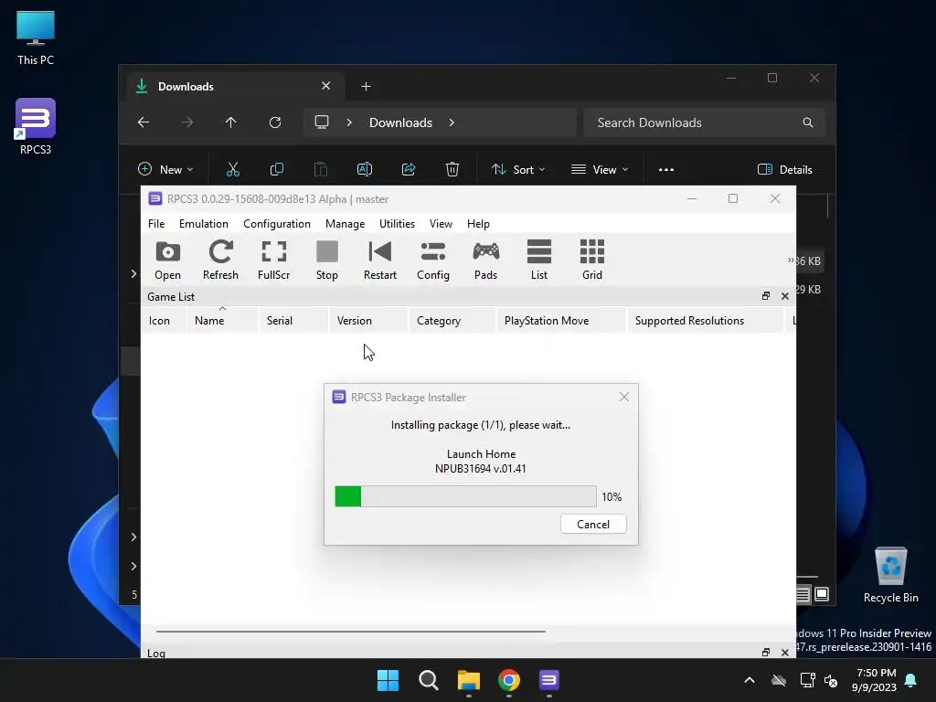The image size is (936, 702).
Task: Switch game list to List view
Action: pyautogui.click(x=539, y=260)
